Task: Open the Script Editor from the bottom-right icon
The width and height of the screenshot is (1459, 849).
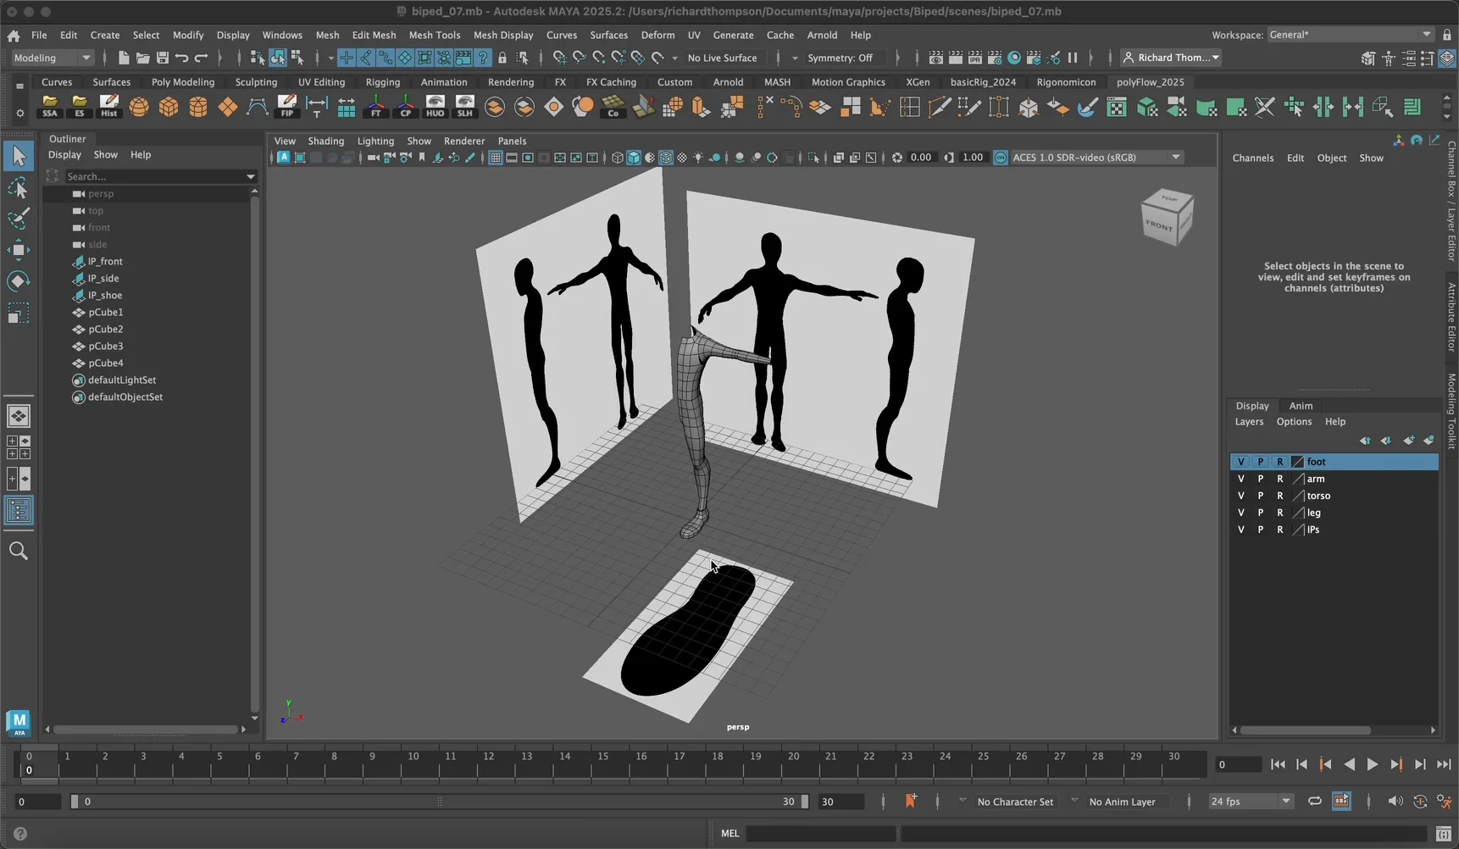Action: pyautogui.click(x=1443, y=834)
